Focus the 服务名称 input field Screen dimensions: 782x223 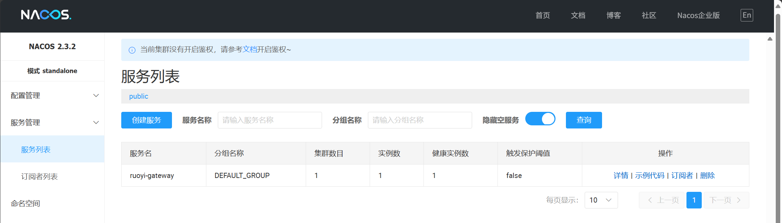270,120
